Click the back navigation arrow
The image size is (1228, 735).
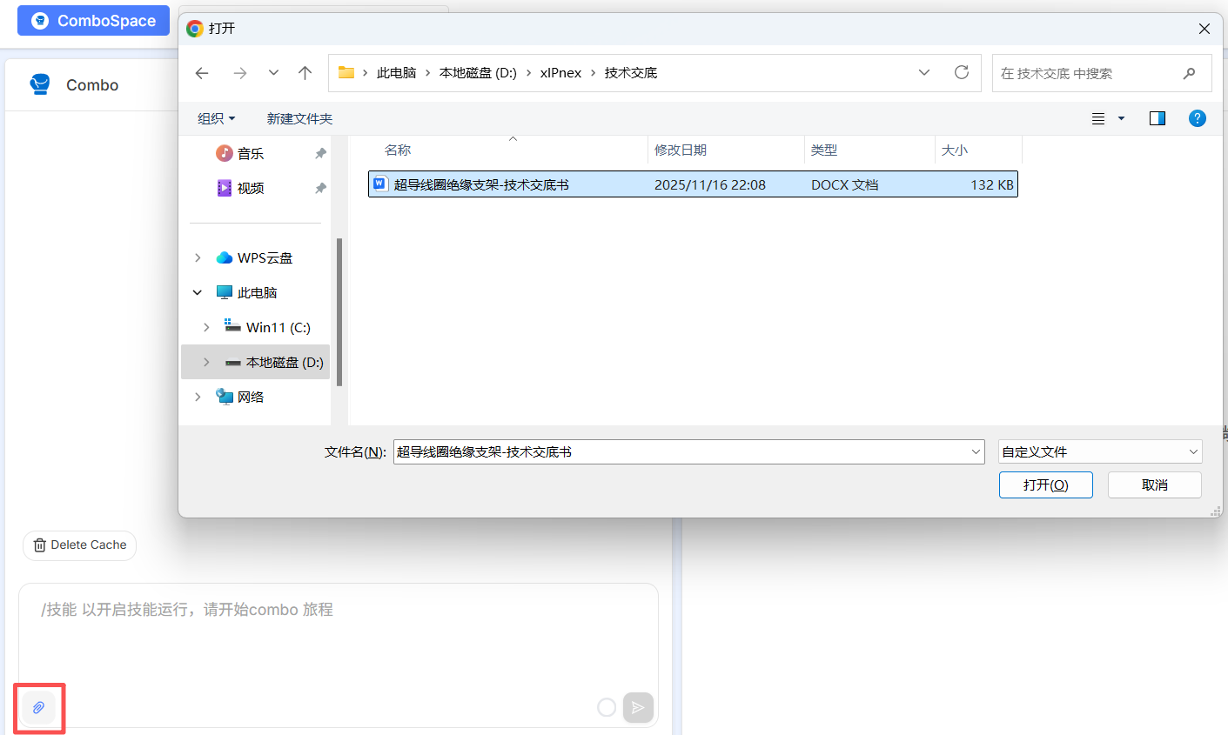click(x=201, y=73)
